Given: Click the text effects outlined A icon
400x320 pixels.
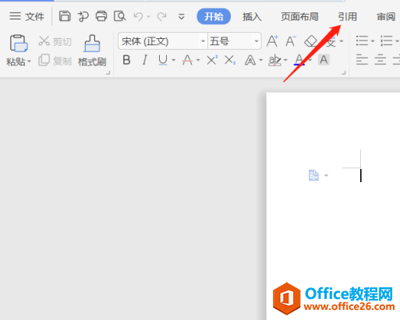Looking at the screenshot, I should 250,60.
